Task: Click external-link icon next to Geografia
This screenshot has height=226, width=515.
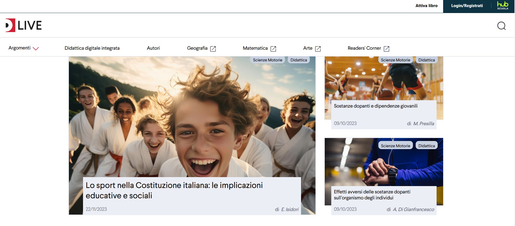Action: (x=213, y=49)
